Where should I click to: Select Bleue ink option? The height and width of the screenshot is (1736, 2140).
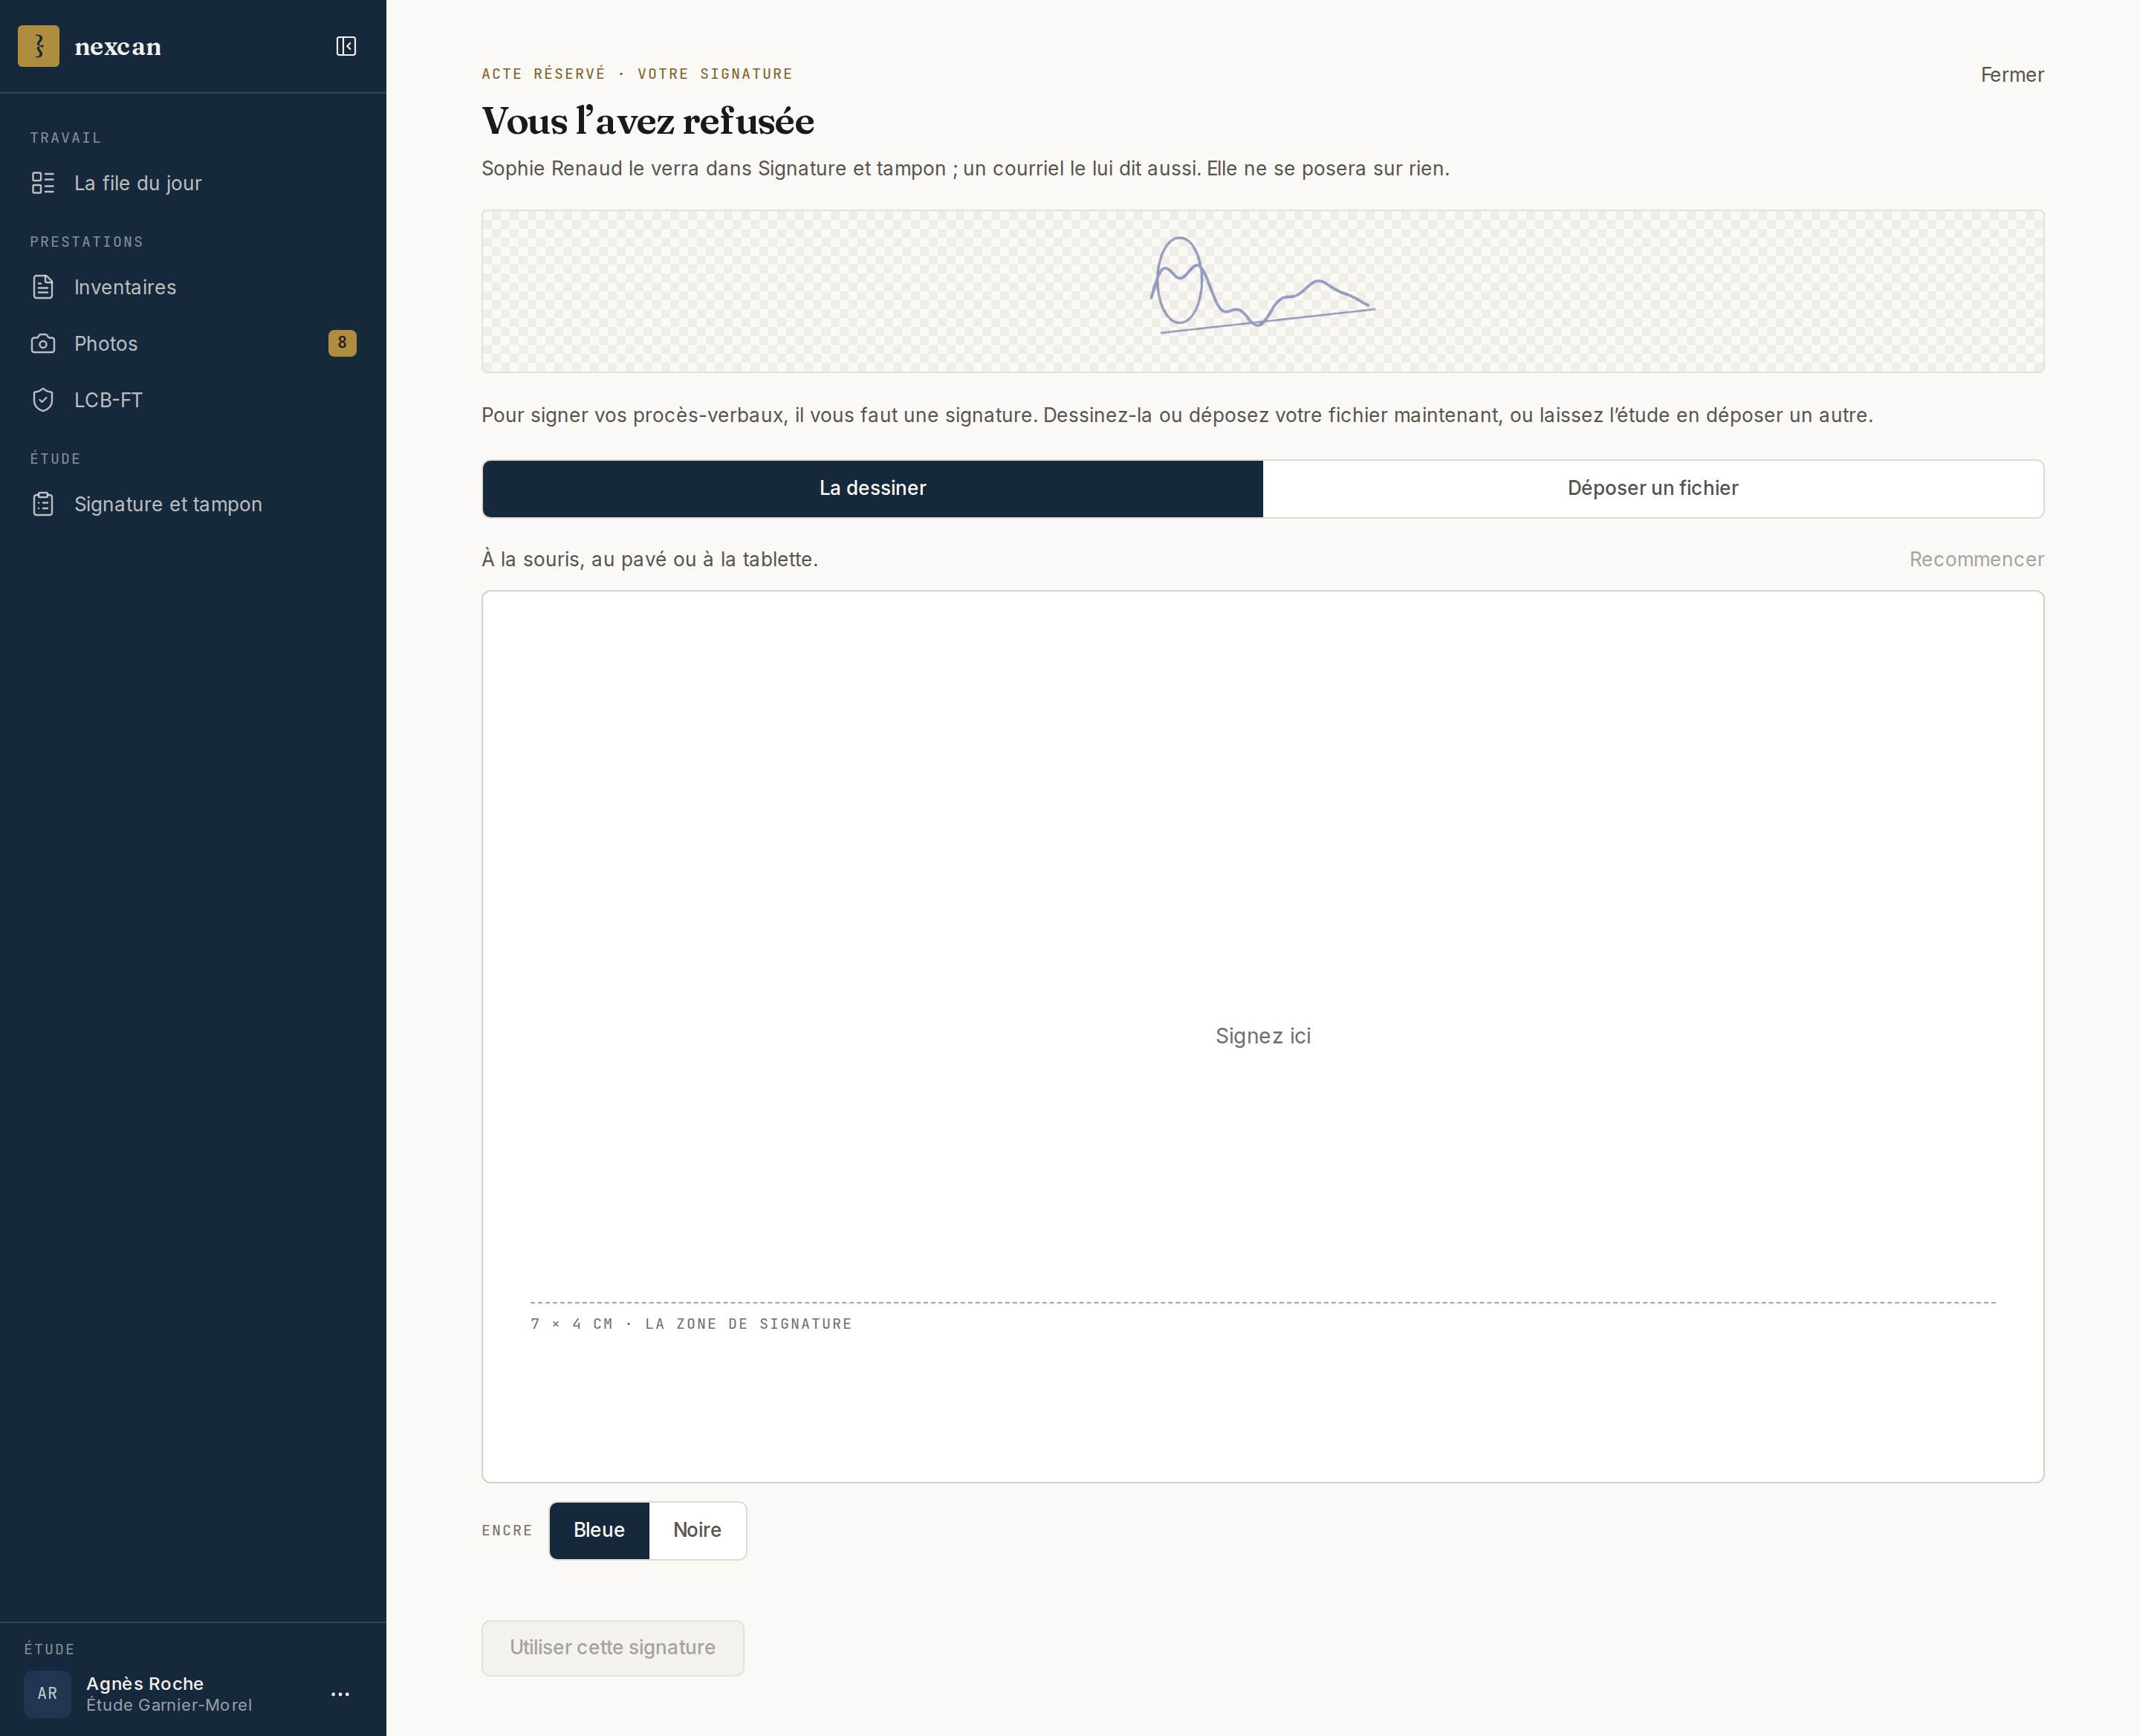[599, 1530]
